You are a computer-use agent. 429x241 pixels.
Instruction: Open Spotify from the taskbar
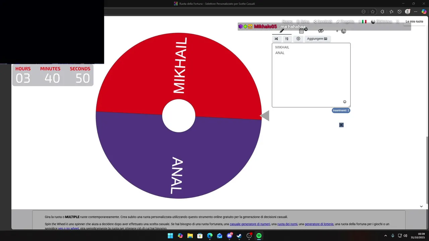259,236
